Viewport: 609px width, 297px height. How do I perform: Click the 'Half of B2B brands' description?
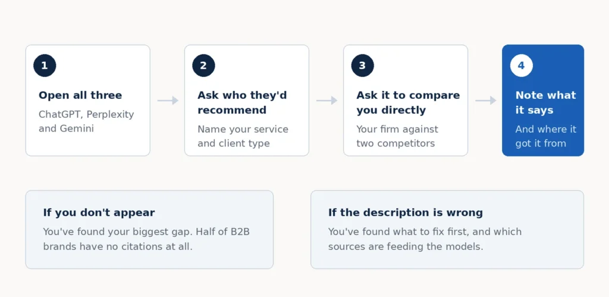pos(146,239)
